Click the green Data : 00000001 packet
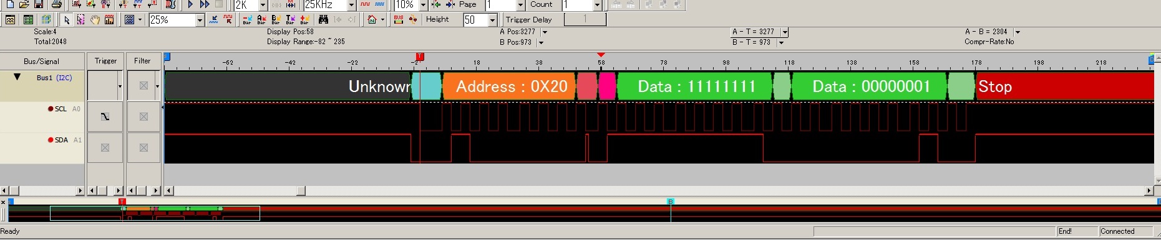The image size is (1161, 240). pos(869,86)
